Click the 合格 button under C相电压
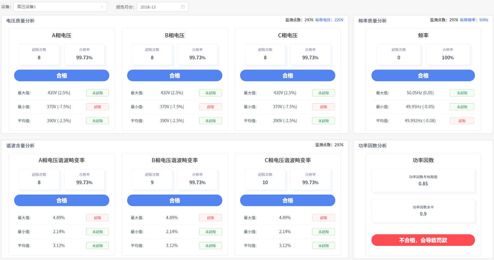This screenshot has width=494, height=260. click(288, 76)
